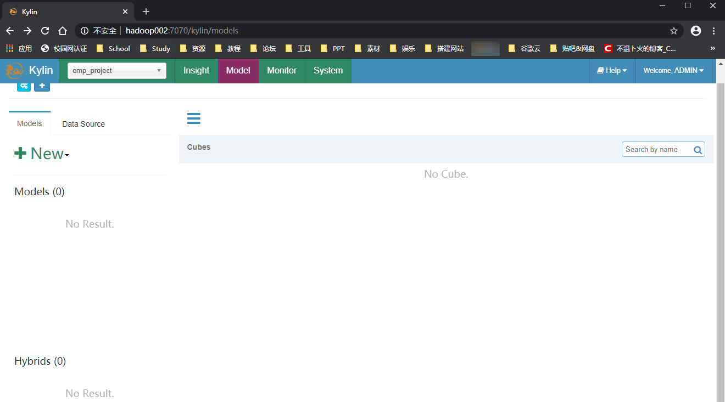Screen dimensions: 725x402
Task: Open the 不温卜火的博客 bookmark
Action: pyautogui.click(x=640, y=48)
